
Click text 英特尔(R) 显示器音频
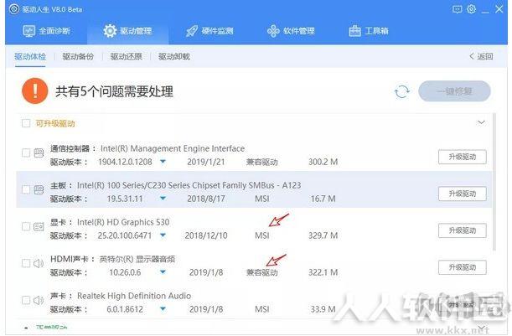[x=137, y=259]
